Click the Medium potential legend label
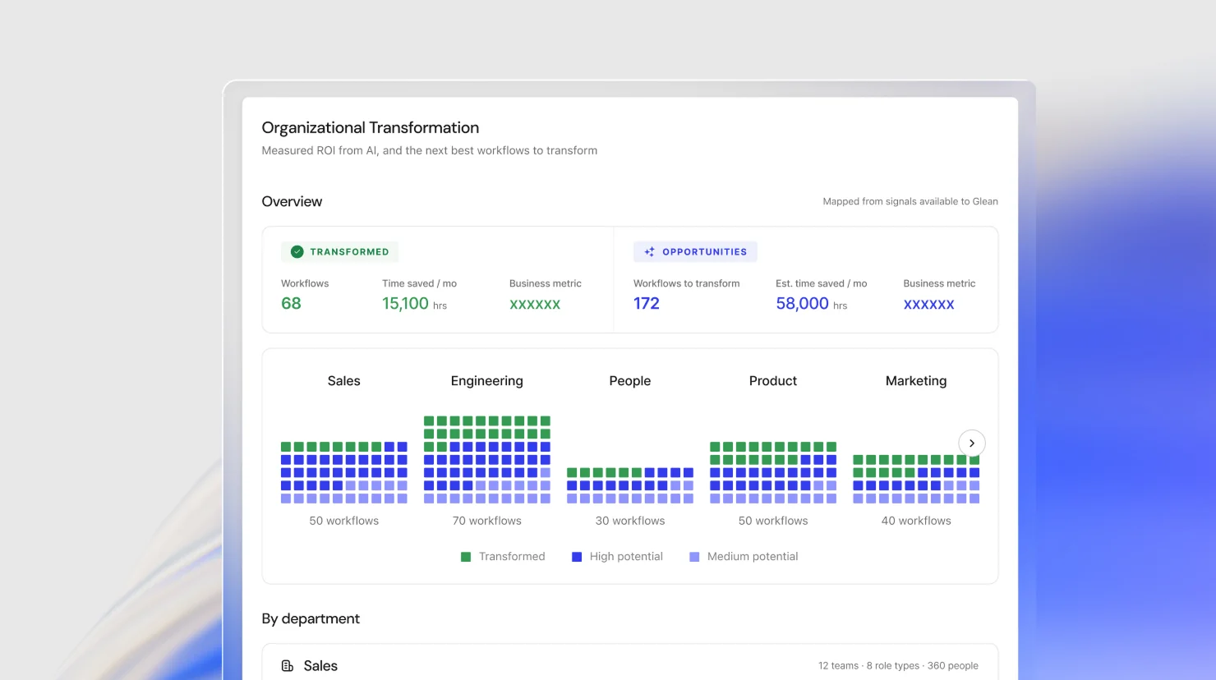 click(753, 557)
